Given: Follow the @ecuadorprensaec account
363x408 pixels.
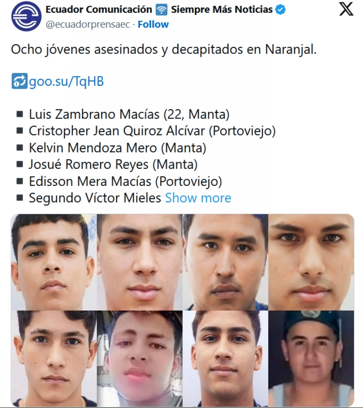Looking at the screenshot, I should (x=153, y=24).
